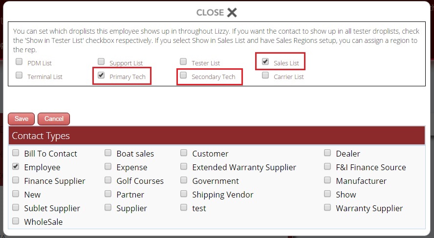434x238 pixels.
Task: Click the Cancel button
Action: click(x=54, y=119)
